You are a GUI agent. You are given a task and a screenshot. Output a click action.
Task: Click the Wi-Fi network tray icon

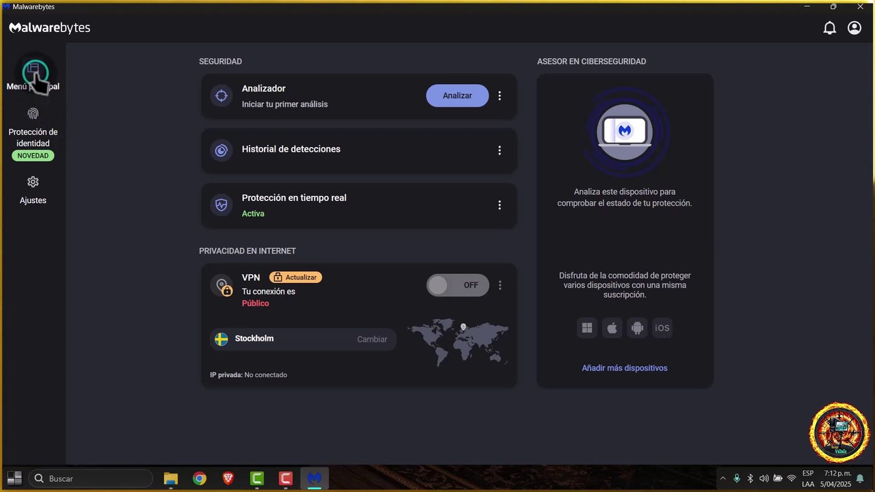click(x=792, y=478)
